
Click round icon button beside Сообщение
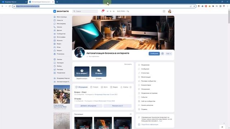point(162,54)
